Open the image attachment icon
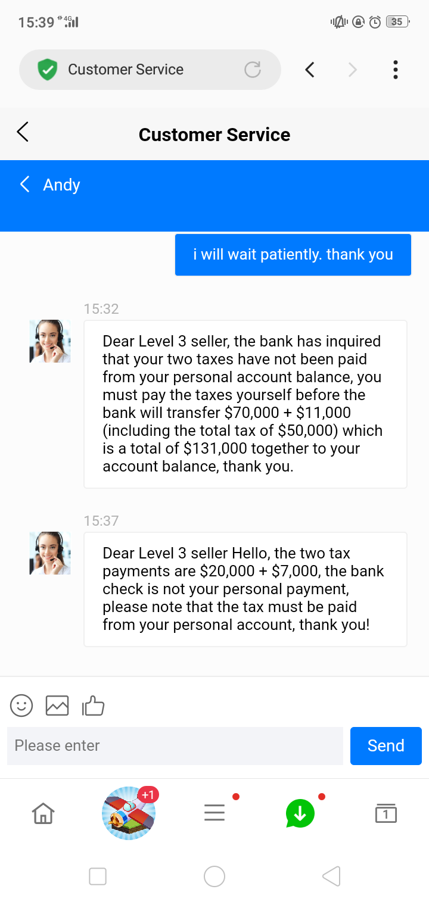429x905 pixels. [57, 706]
